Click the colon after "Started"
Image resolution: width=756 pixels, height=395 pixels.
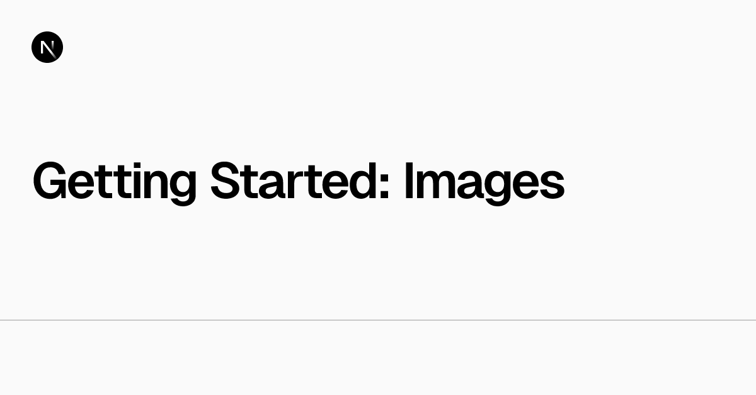[x=384, y=187]
